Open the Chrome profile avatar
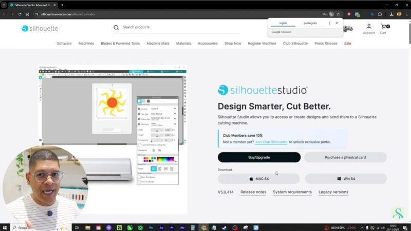Screen dimensions: 411x231 point(399,14)
